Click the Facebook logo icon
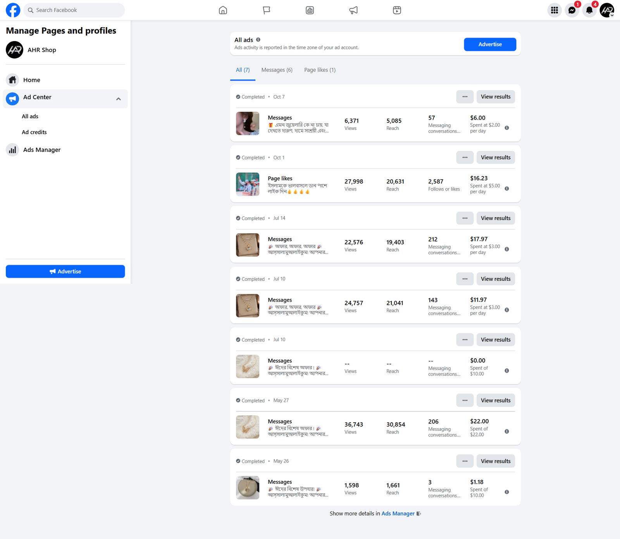620x539 pixels. coord(13,10)
